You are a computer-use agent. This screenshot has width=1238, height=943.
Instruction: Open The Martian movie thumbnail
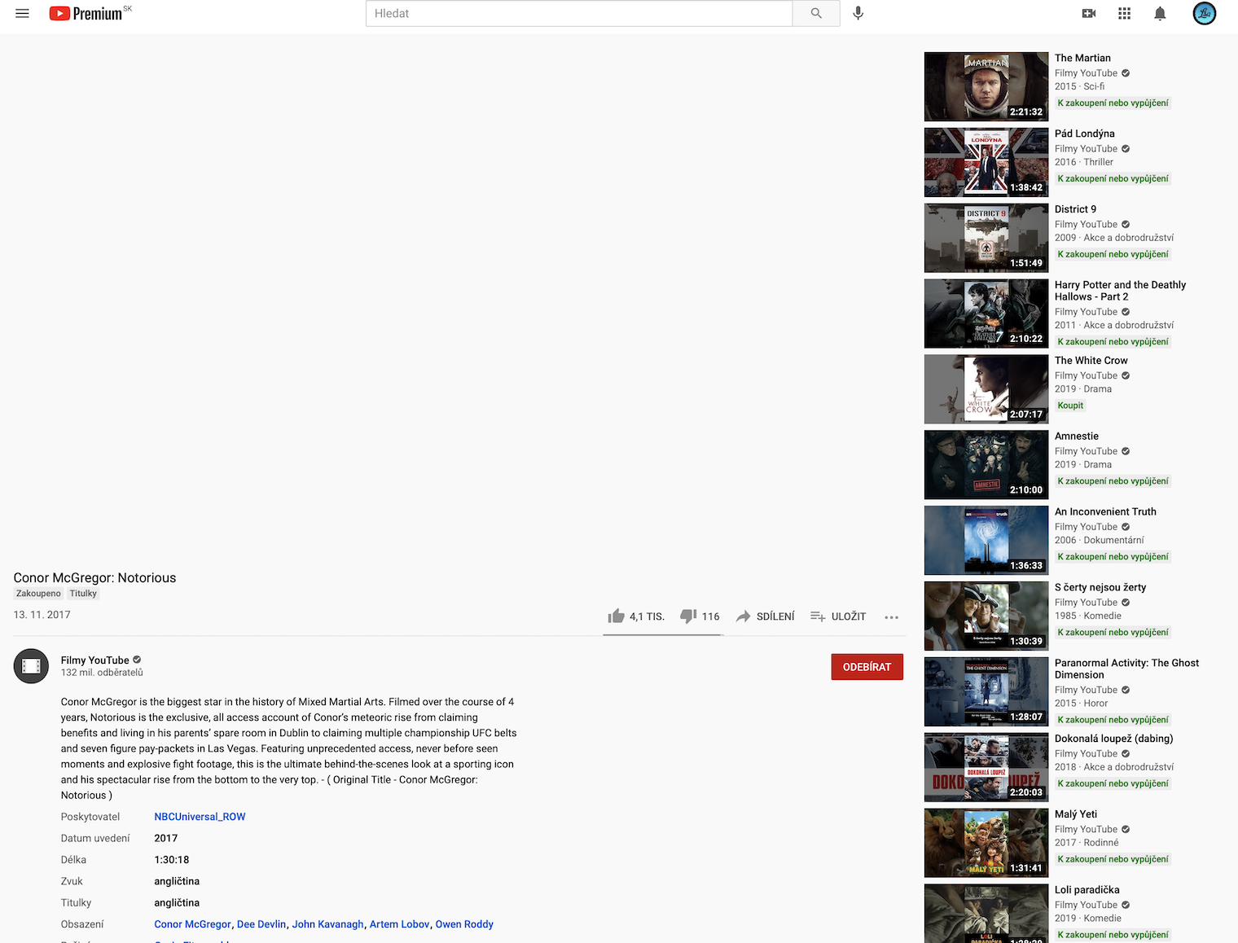pos(986,87)
